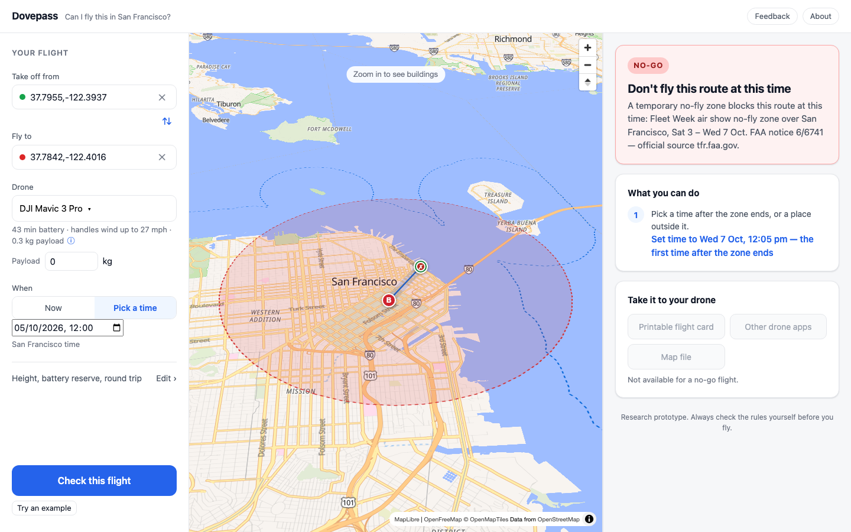This screenshot has height=532, width=851.
Task: Reset map compass bearing
Action: pos(587,82)
